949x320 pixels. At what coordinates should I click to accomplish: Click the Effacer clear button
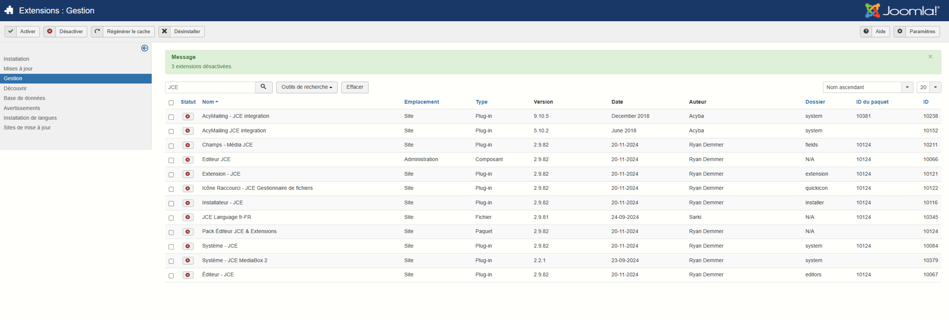click(355, 87)
